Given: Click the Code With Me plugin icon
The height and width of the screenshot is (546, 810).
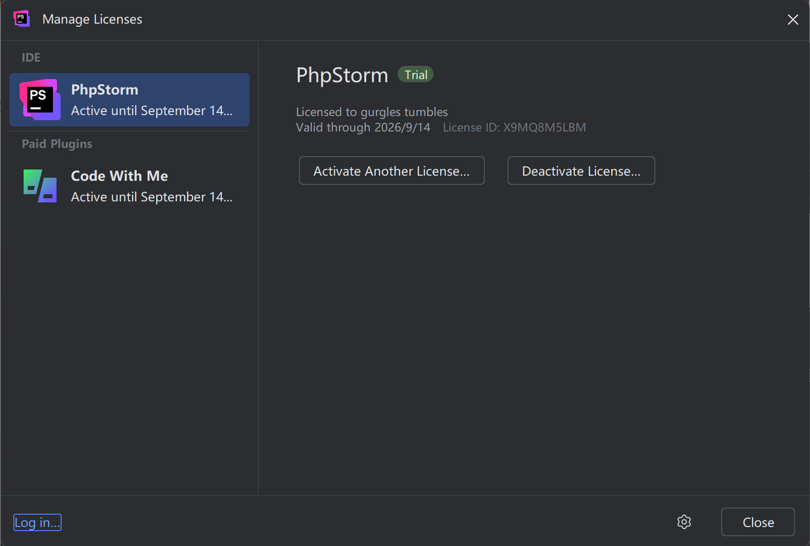Looking at the screenshot, I should pyautogui.click(x=40, y=186).
